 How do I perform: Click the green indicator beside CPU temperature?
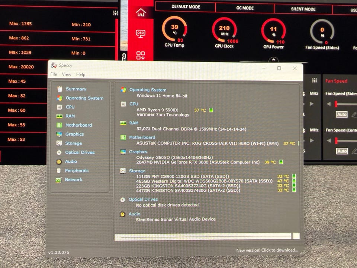(211, 110)
